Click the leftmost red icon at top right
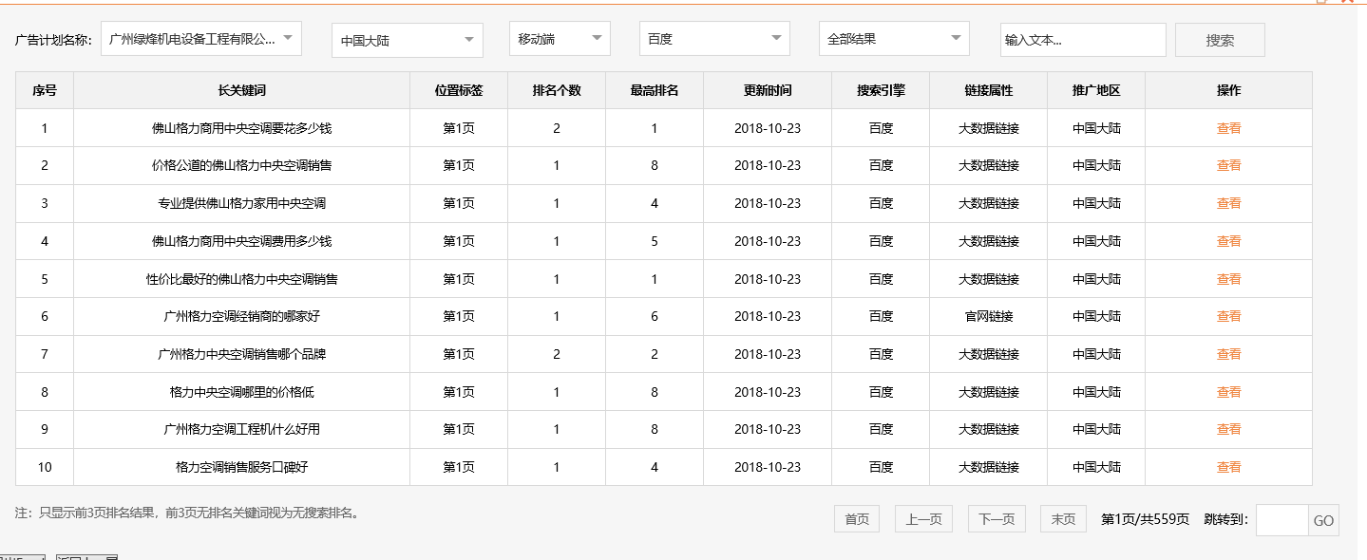Viewport: 1367px width, 560px height. [1343, 3]
